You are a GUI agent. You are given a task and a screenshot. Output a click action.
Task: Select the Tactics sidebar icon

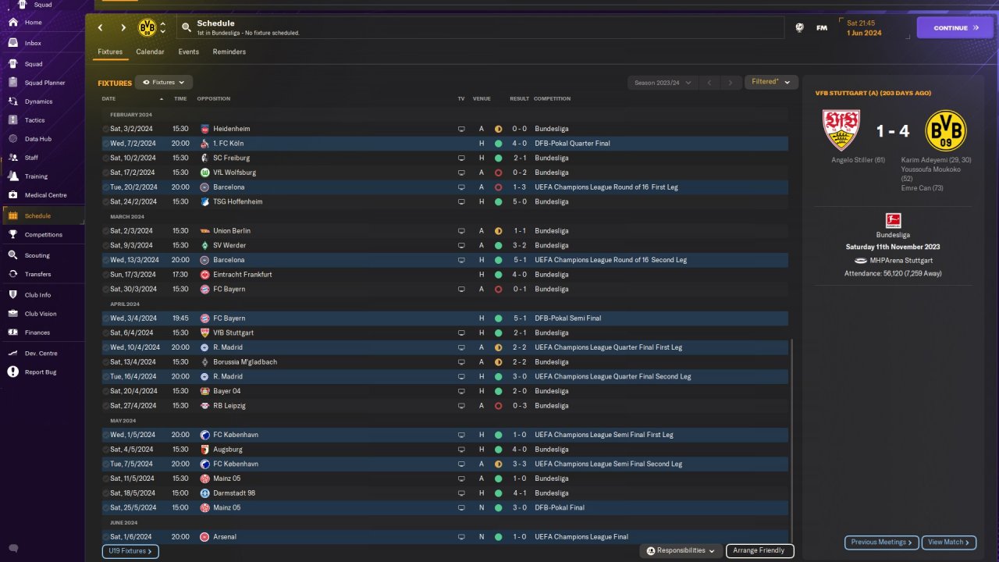[13, 120]
